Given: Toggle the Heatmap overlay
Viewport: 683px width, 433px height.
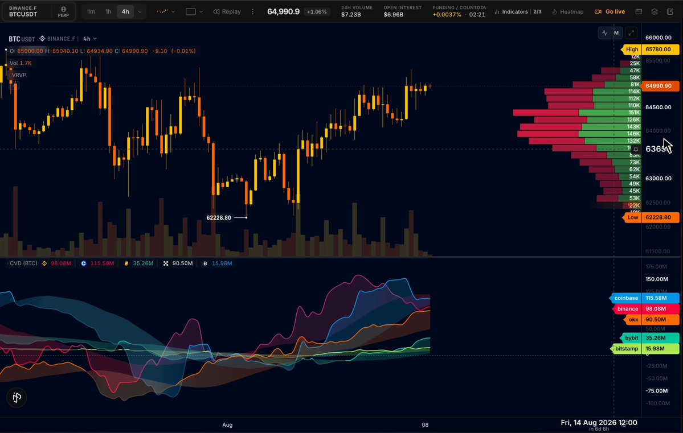Looking at the screenshot, I should pyautogui.click(x=567, y=12).
